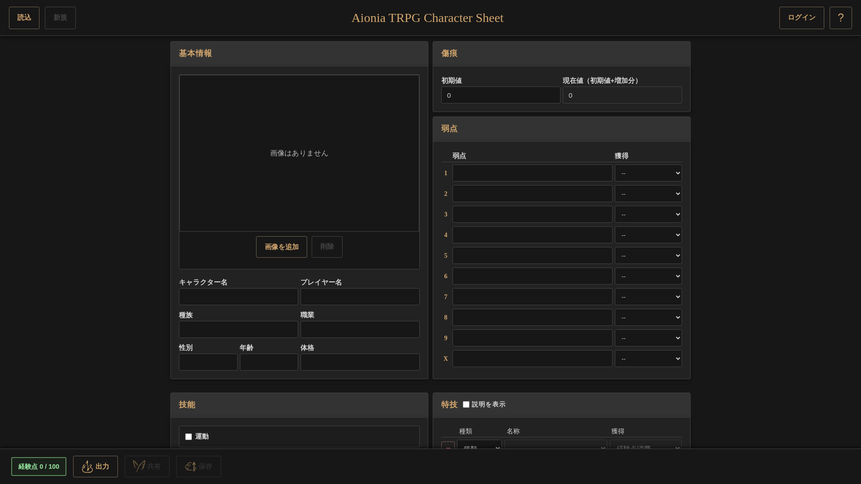Open 獲得 dropdown for weakness row 7
The height and width of the screenshot is (484, 861).
pos(648,297)
